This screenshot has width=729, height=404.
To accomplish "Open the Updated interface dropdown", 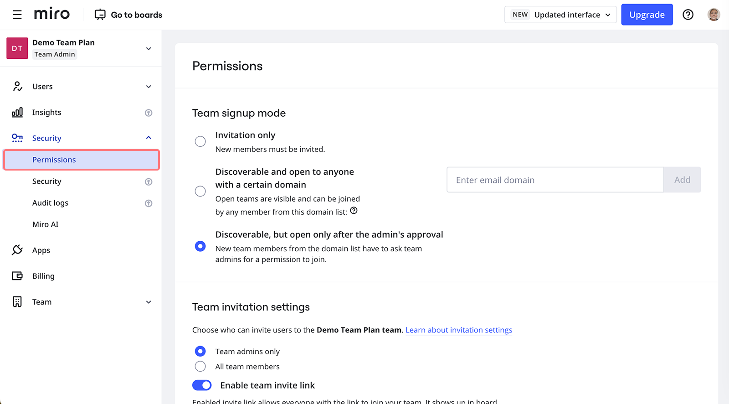I will click(x=560, y=15).
